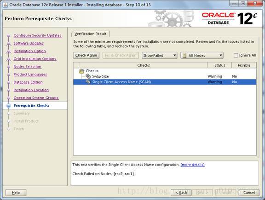Click the Status column header

219,65
